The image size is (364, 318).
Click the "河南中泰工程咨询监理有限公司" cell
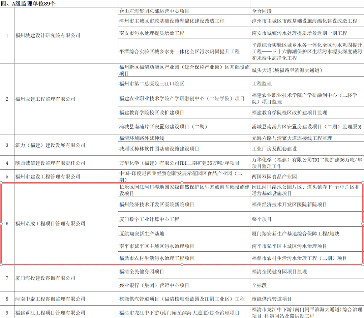tap(50, 299)
